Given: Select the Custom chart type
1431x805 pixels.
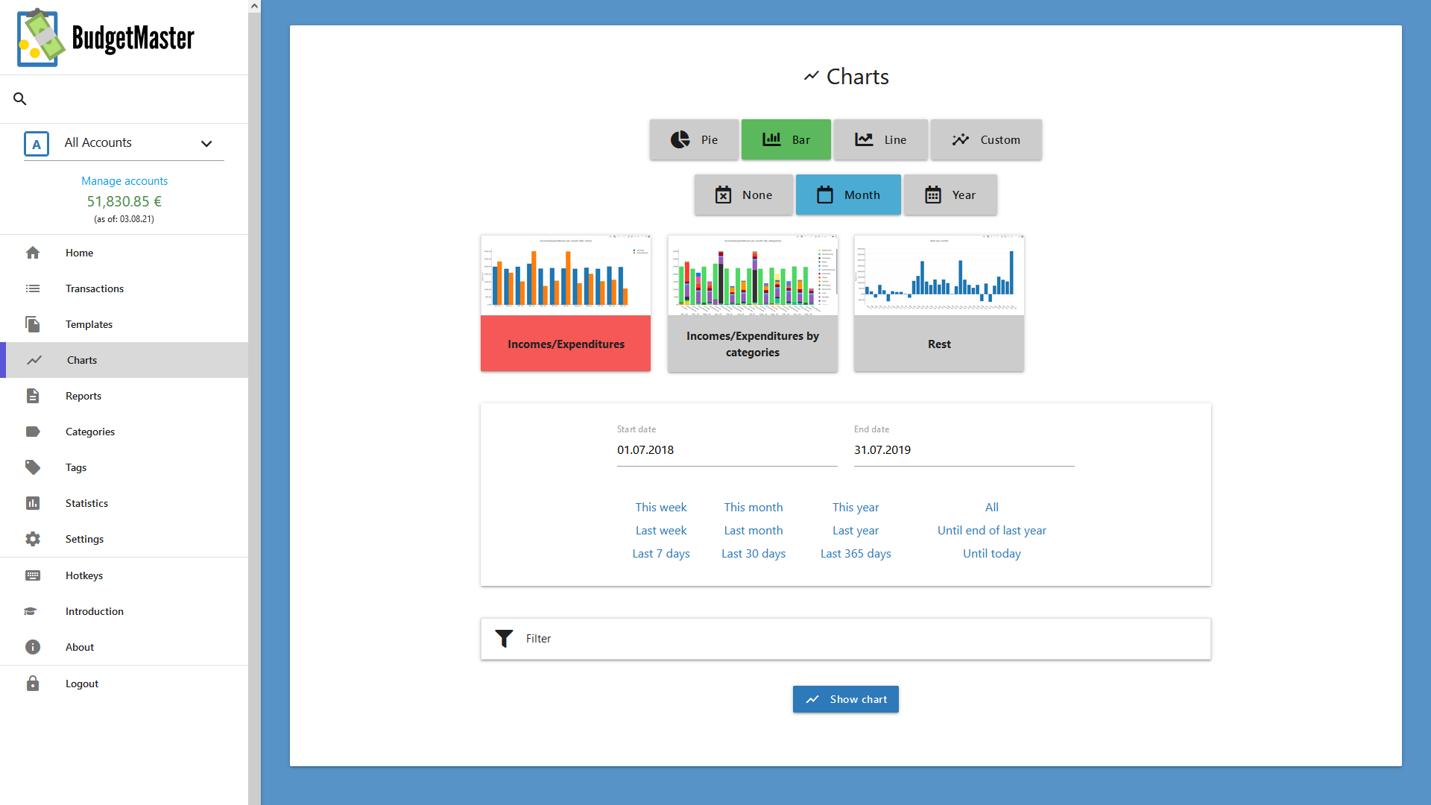Looking at the screenshot, I should tap(986, 139).
